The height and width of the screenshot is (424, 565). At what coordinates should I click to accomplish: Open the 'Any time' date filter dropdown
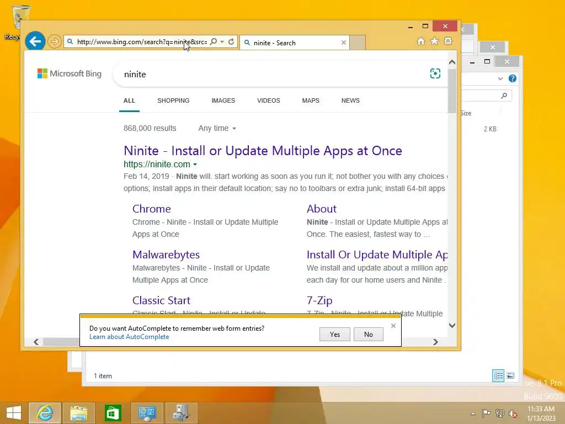[x=217, y=128]
